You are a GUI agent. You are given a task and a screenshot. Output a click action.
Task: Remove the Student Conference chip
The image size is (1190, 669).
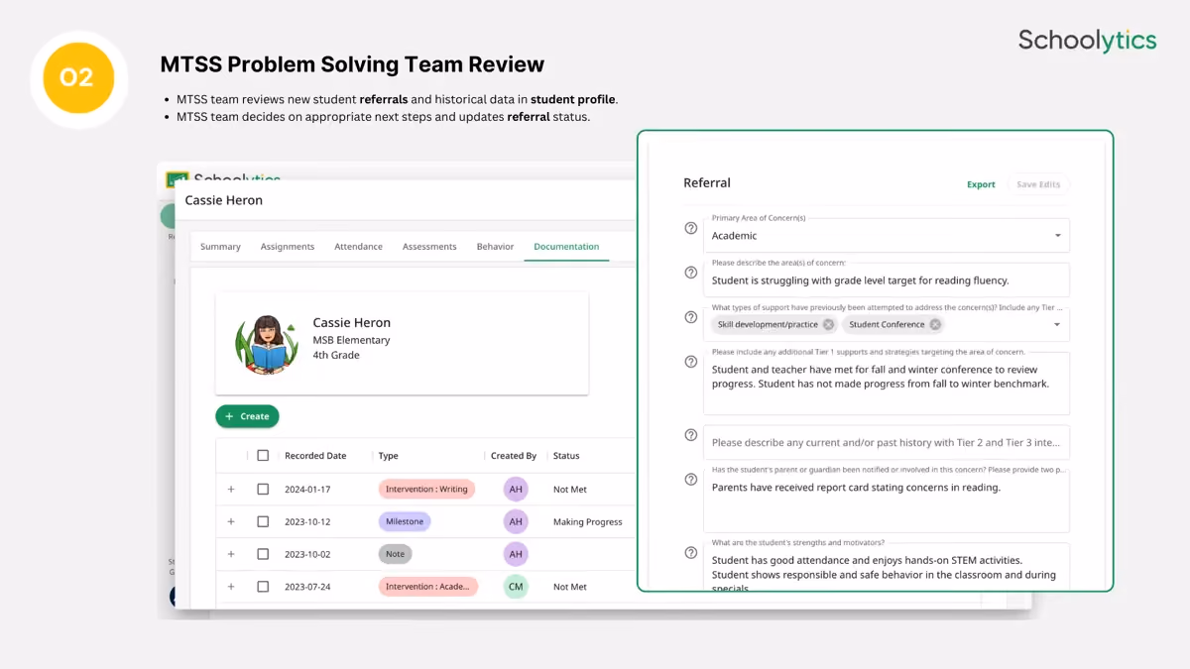pos(935,324)
